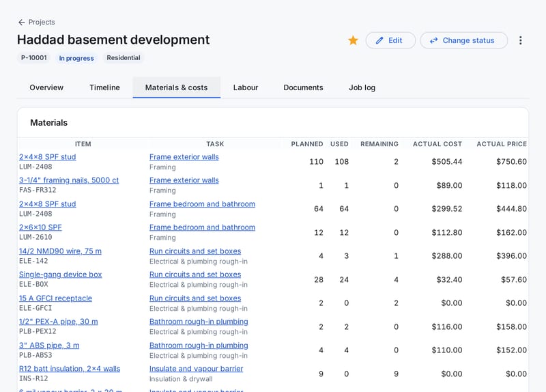This screenshot has width=546, height=392.
Task: Open Frame exterior walls task in nails row
Action: pos(184,180)
